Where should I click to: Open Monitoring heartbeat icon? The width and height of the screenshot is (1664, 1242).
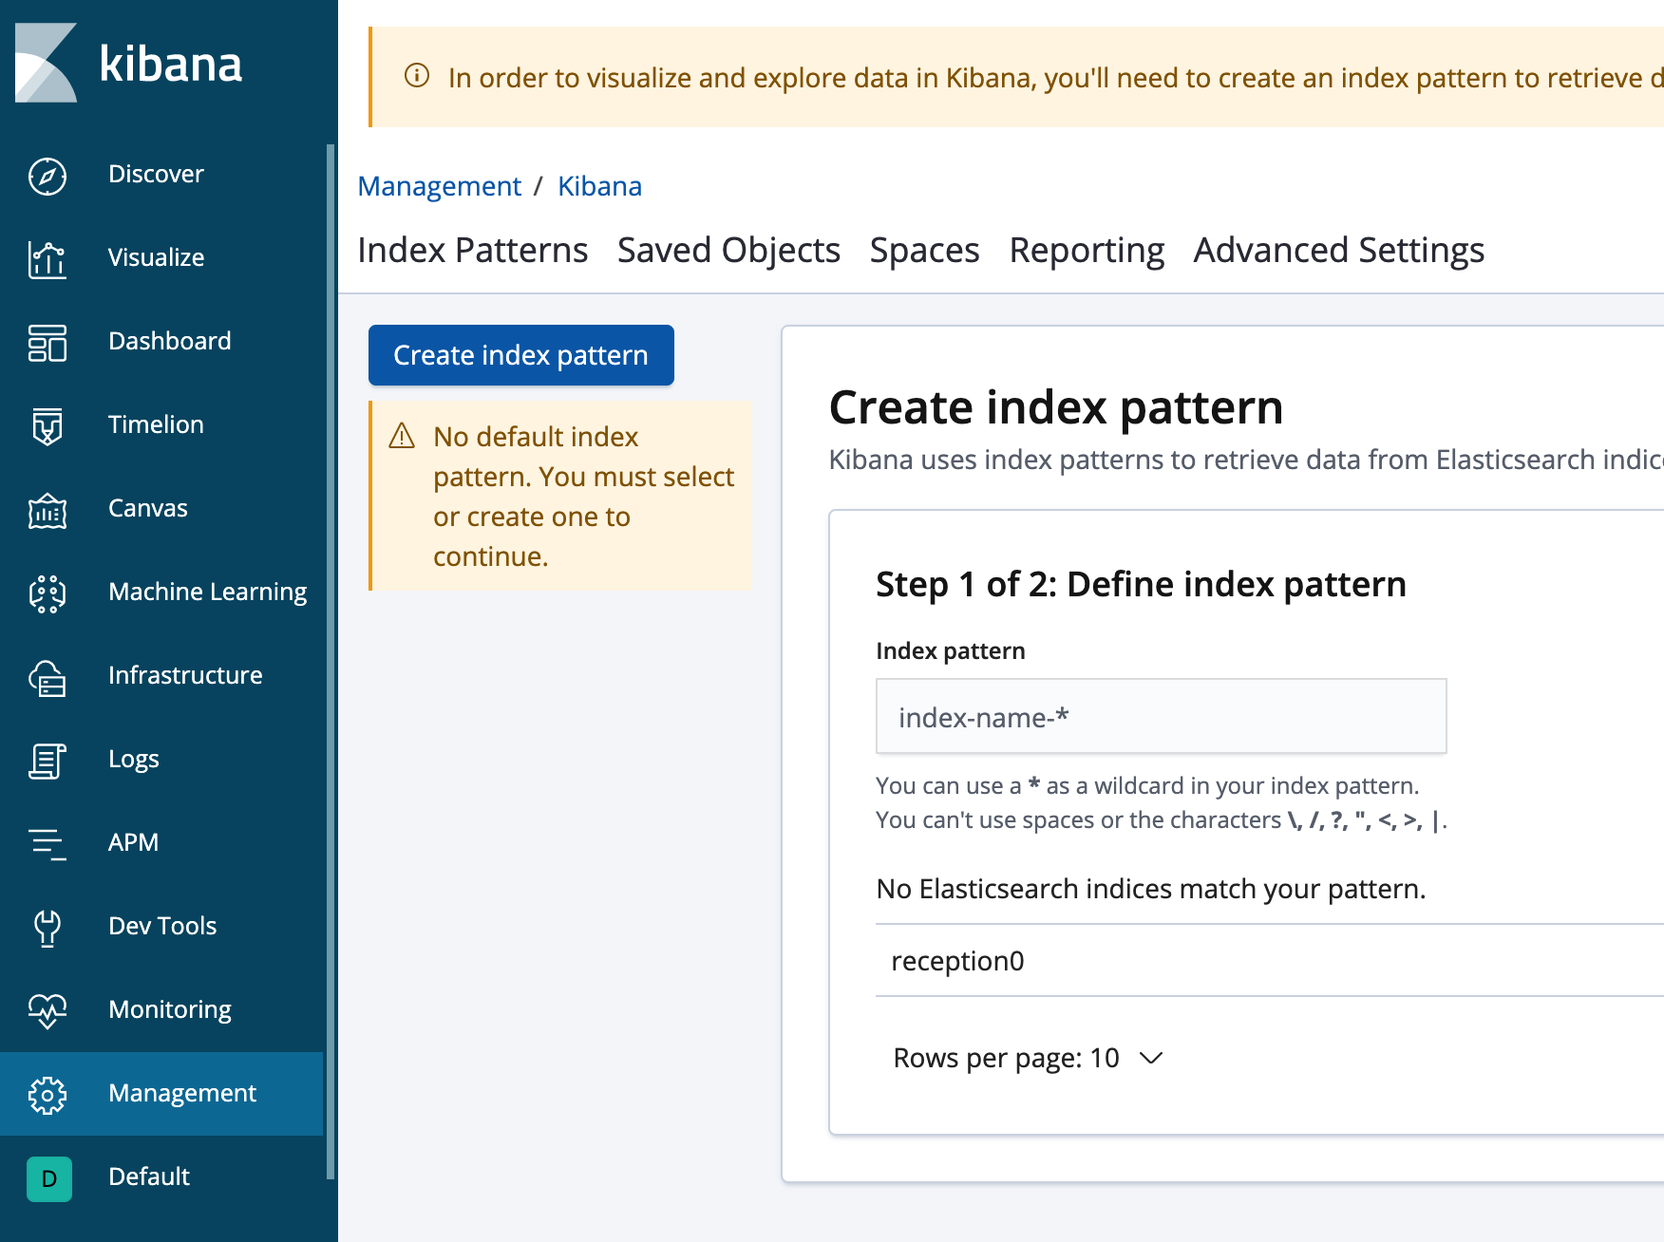coord(47,1011)
